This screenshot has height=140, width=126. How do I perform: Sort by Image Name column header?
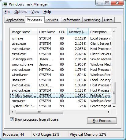coord(24,32)
